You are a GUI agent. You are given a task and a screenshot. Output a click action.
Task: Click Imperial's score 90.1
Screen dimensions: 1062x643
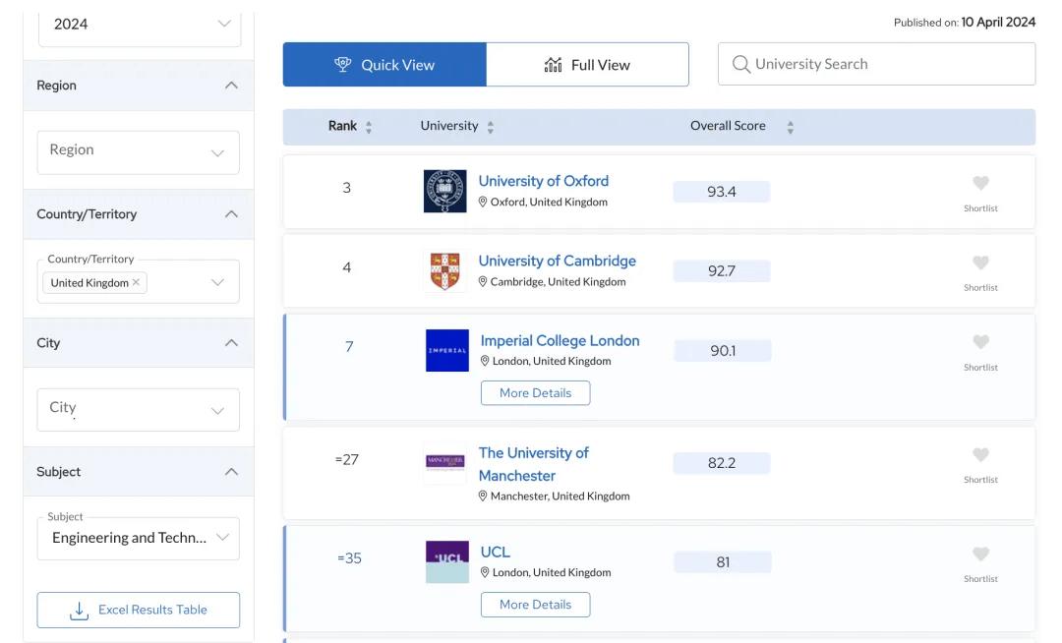tap(723, 351)
